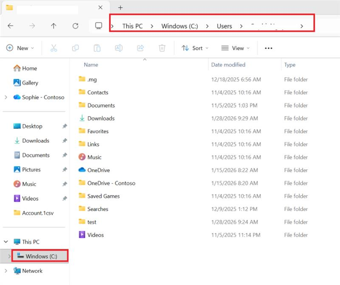Sort by the Name column header
This screenshot has width=340, height=285.
point(91,65)
